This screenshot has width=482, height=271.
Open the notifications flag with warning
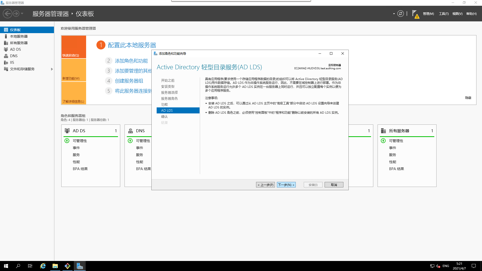click(x=415, y=14)
